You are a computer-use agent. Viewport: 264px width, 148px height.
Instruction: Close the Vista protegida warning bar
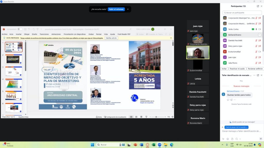(x=171, y=38)
